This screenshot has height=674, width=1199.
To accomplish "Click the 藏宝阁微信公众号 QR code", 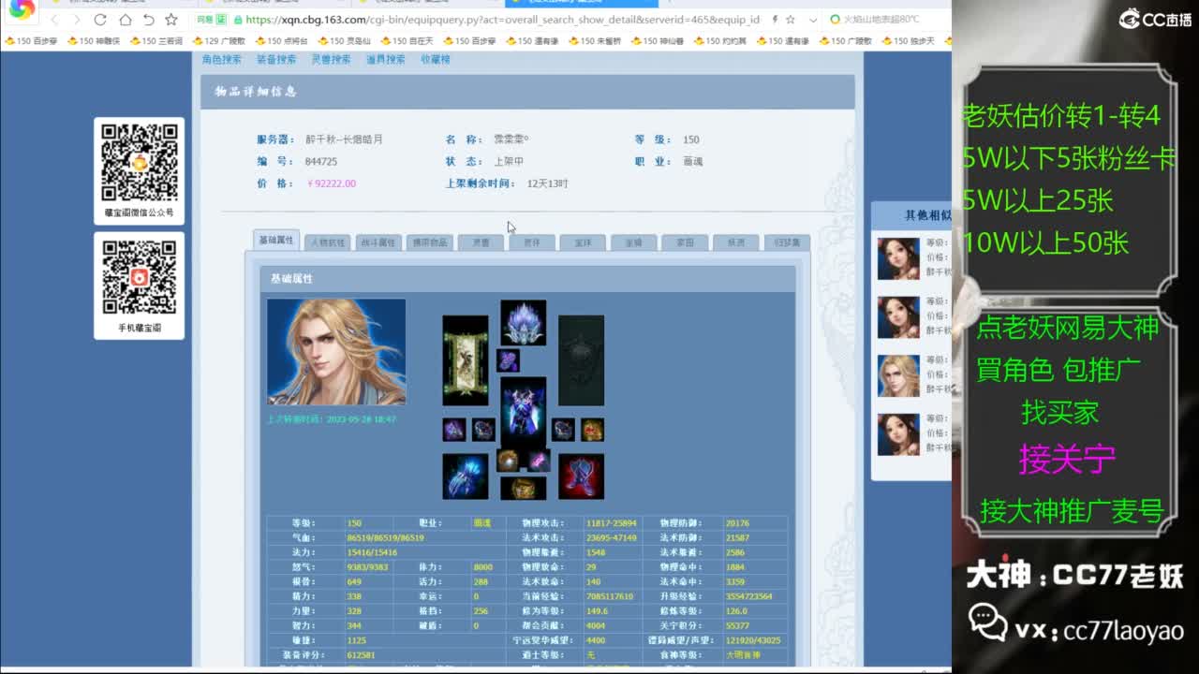I will (x=140, y=161).
